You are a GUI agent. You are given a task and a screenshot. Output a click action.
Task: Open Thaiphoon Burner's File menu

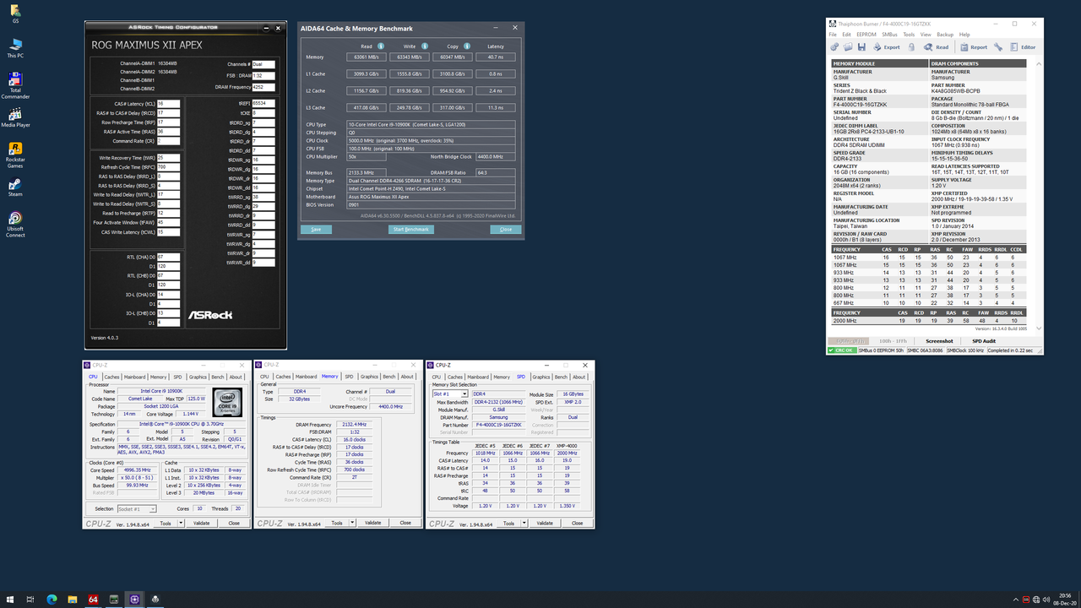pyautogui.click(x=833, y=35)
